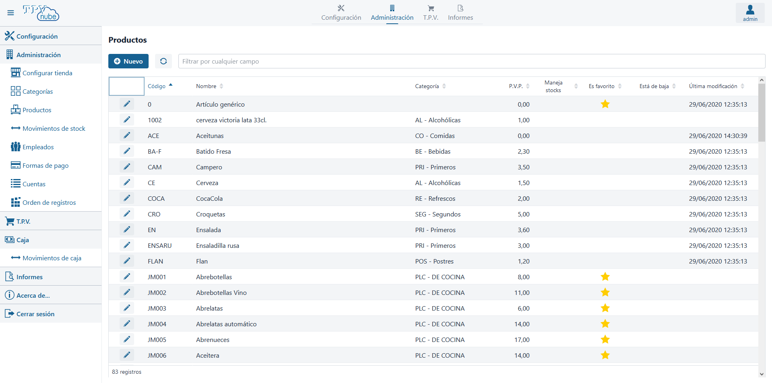Collapse the Administración sidebar section
Screen dimensions: 772x383
(x=39, y=55)
